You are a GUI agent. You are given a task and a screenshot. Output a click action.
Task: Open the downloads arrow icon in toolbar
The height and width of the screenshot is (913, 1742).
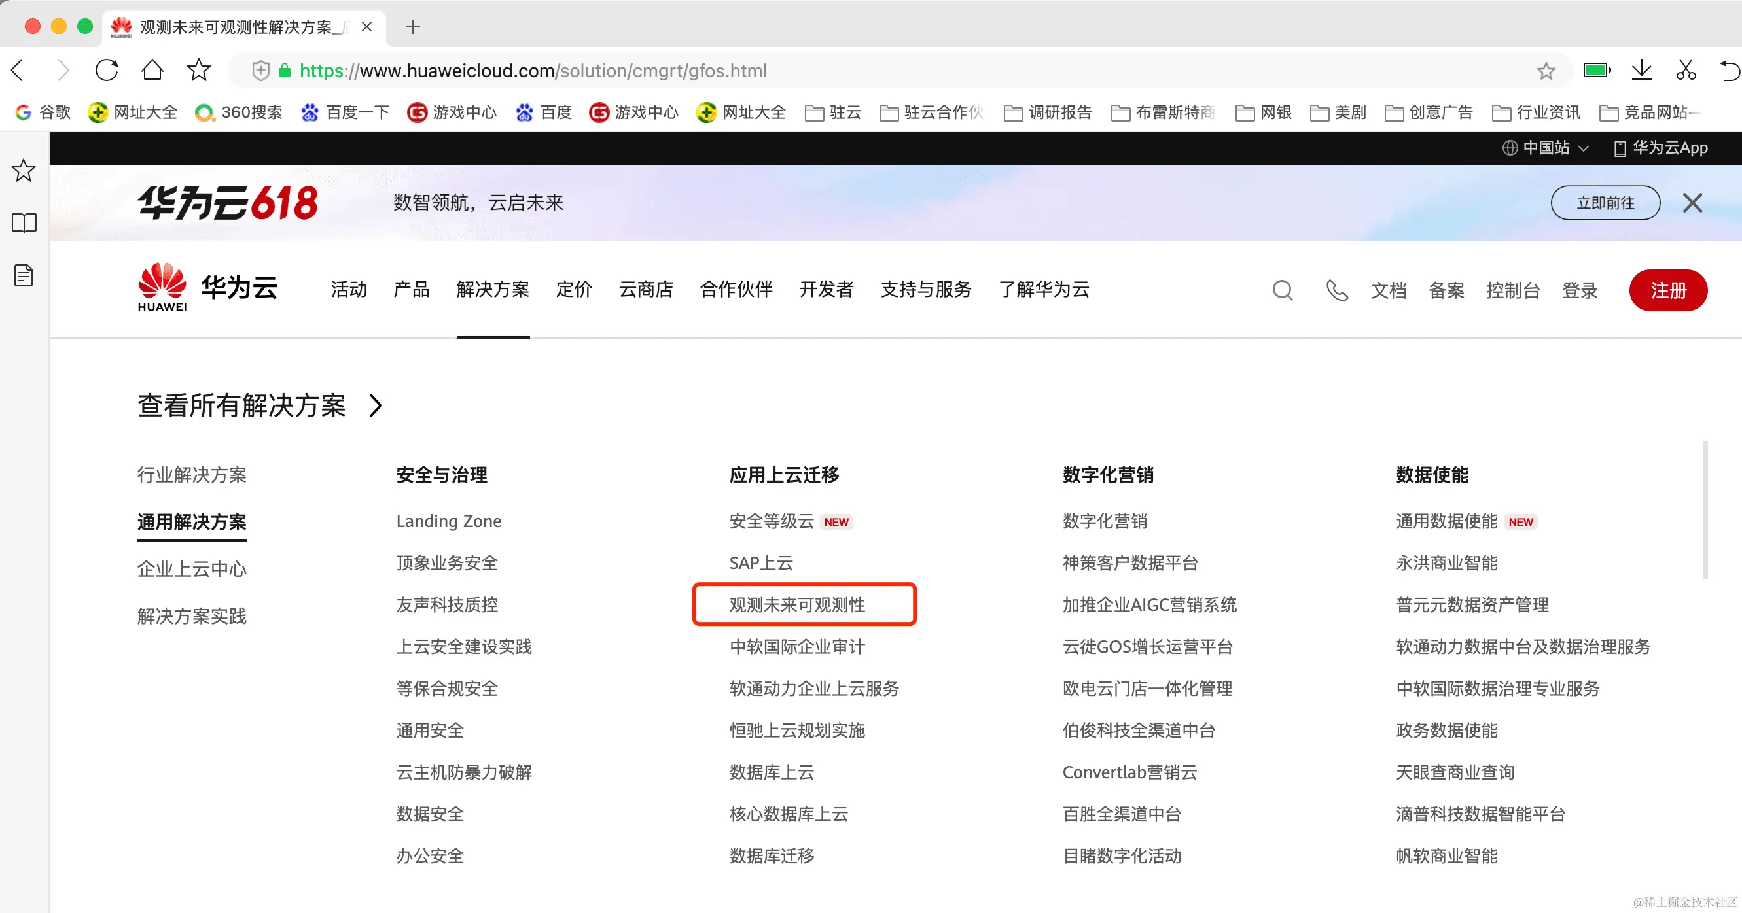click(1641, 70)
